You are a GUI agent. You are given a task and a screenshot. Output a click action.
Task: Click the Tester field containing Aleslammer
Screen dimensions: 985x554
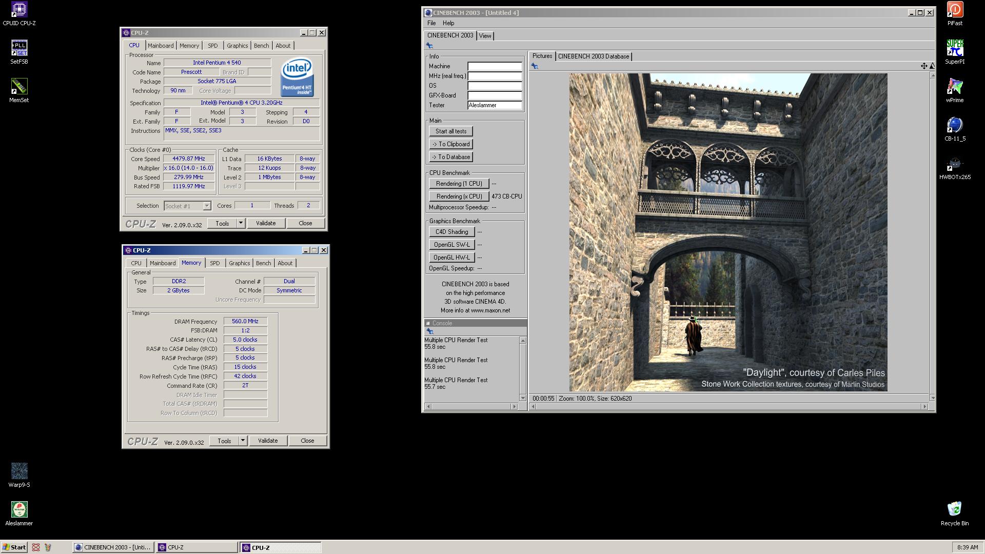[x=495, y=105]
